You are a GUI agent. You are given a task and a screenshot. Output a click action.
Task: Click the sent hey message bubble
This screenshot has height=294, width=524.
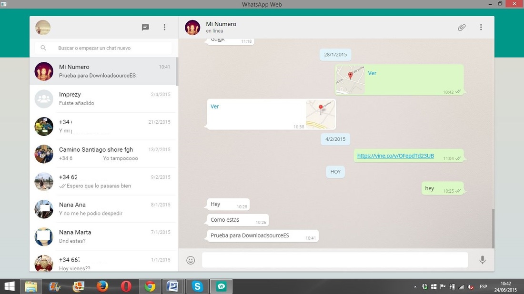coord(443,188)
